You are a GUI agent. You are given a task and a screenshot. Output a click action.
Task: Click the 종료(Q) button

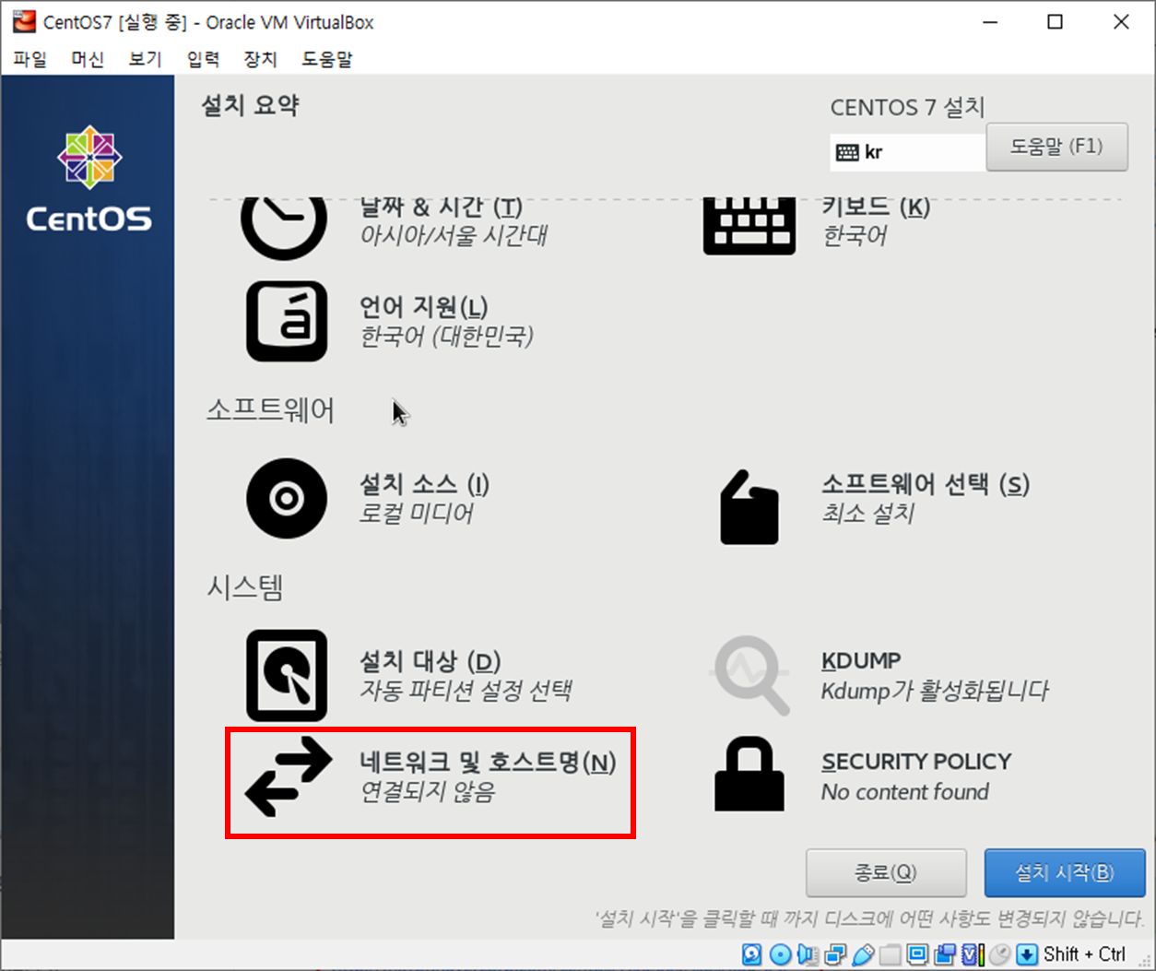[x=886, y=872]
